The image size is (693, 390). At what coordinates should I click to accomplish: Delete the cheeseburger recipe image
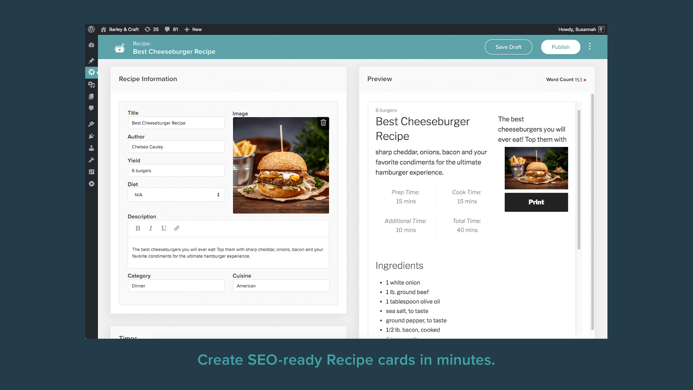322,123
